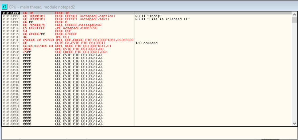This screenshot has height=140, width=298.
Task: Click the scrollbar down arrow
Action: click(x=294, y=123)
